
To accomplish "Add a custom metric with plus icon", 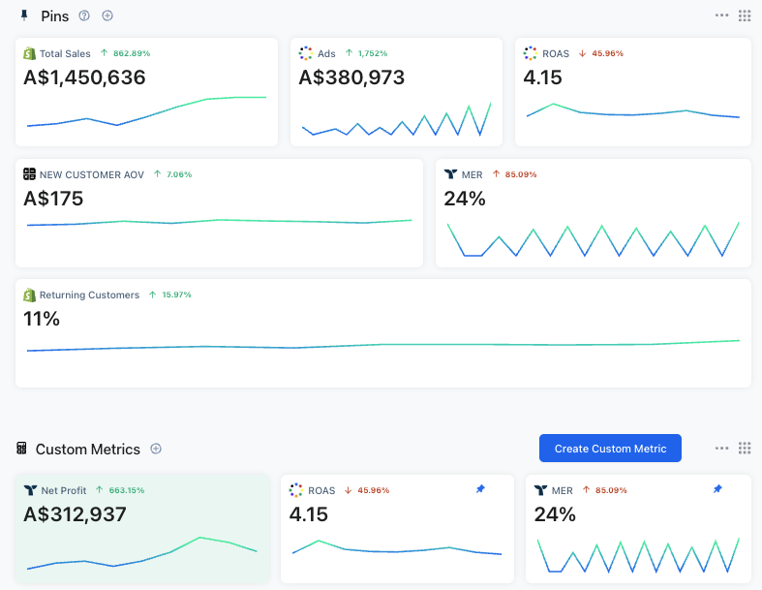I will pyautogui.click(x=156, y=449).
